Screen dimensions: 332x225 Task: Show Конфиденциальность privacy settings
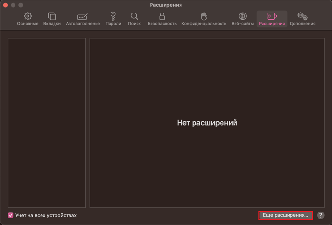point(204,19)
